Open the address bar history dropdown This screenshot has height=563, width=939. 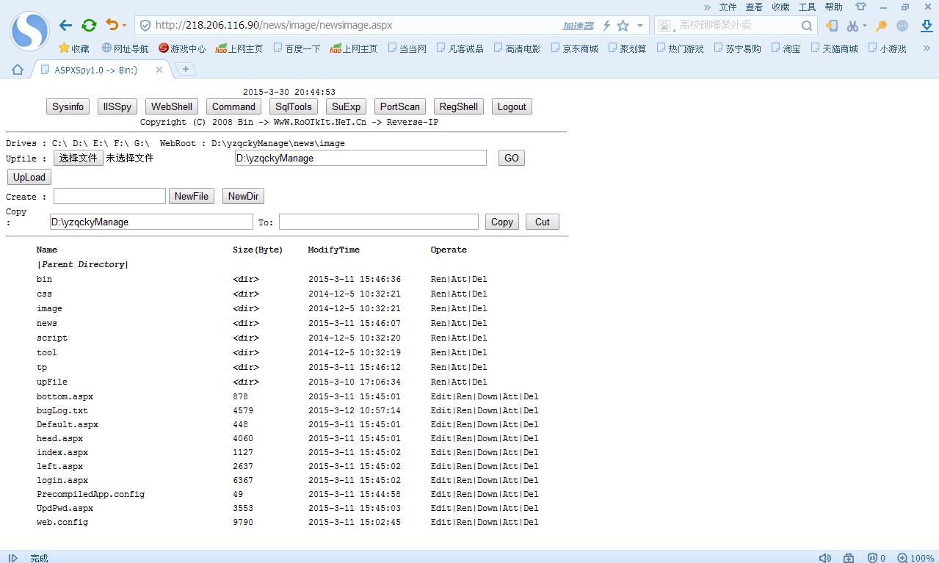click(x=640, y=26)
